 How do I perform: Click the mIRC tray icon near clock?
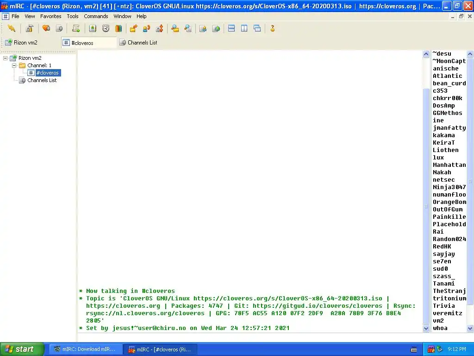(431, 350)
